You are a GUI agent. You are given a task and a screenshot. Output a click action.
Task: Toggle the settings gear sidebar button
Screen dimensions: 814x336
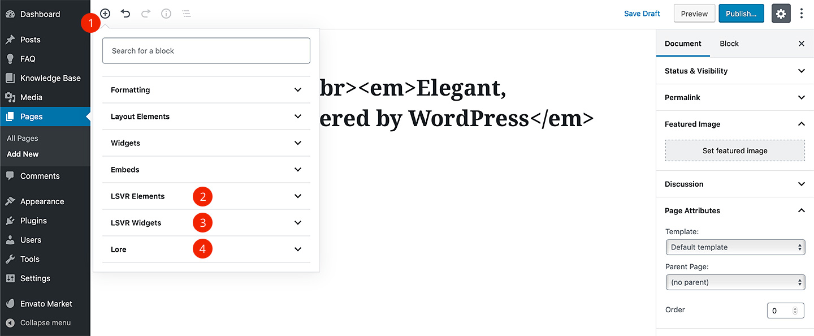coord(781,14)
